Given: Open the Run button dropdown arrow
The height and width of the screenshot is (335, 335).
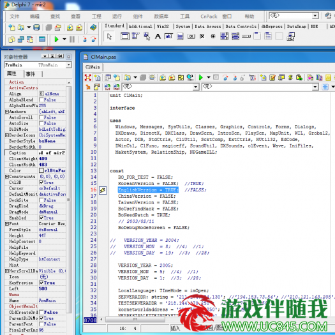Looking at the screenshot, I should pos(64,40).
